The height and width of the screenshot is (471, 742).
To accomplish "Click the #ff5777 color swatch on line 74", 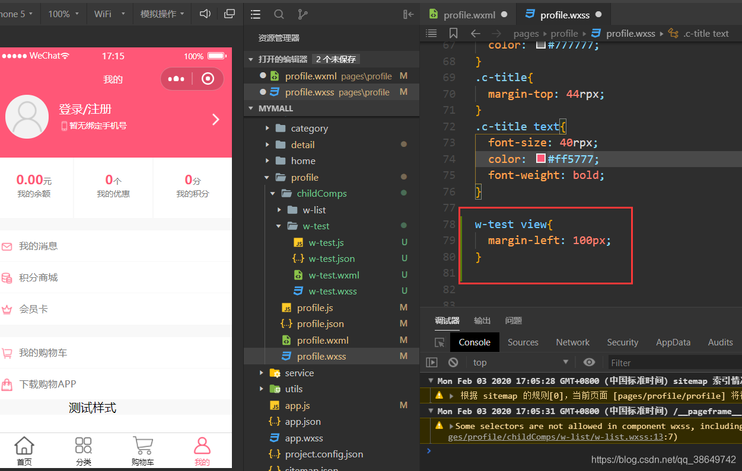I will click(541, 159).
